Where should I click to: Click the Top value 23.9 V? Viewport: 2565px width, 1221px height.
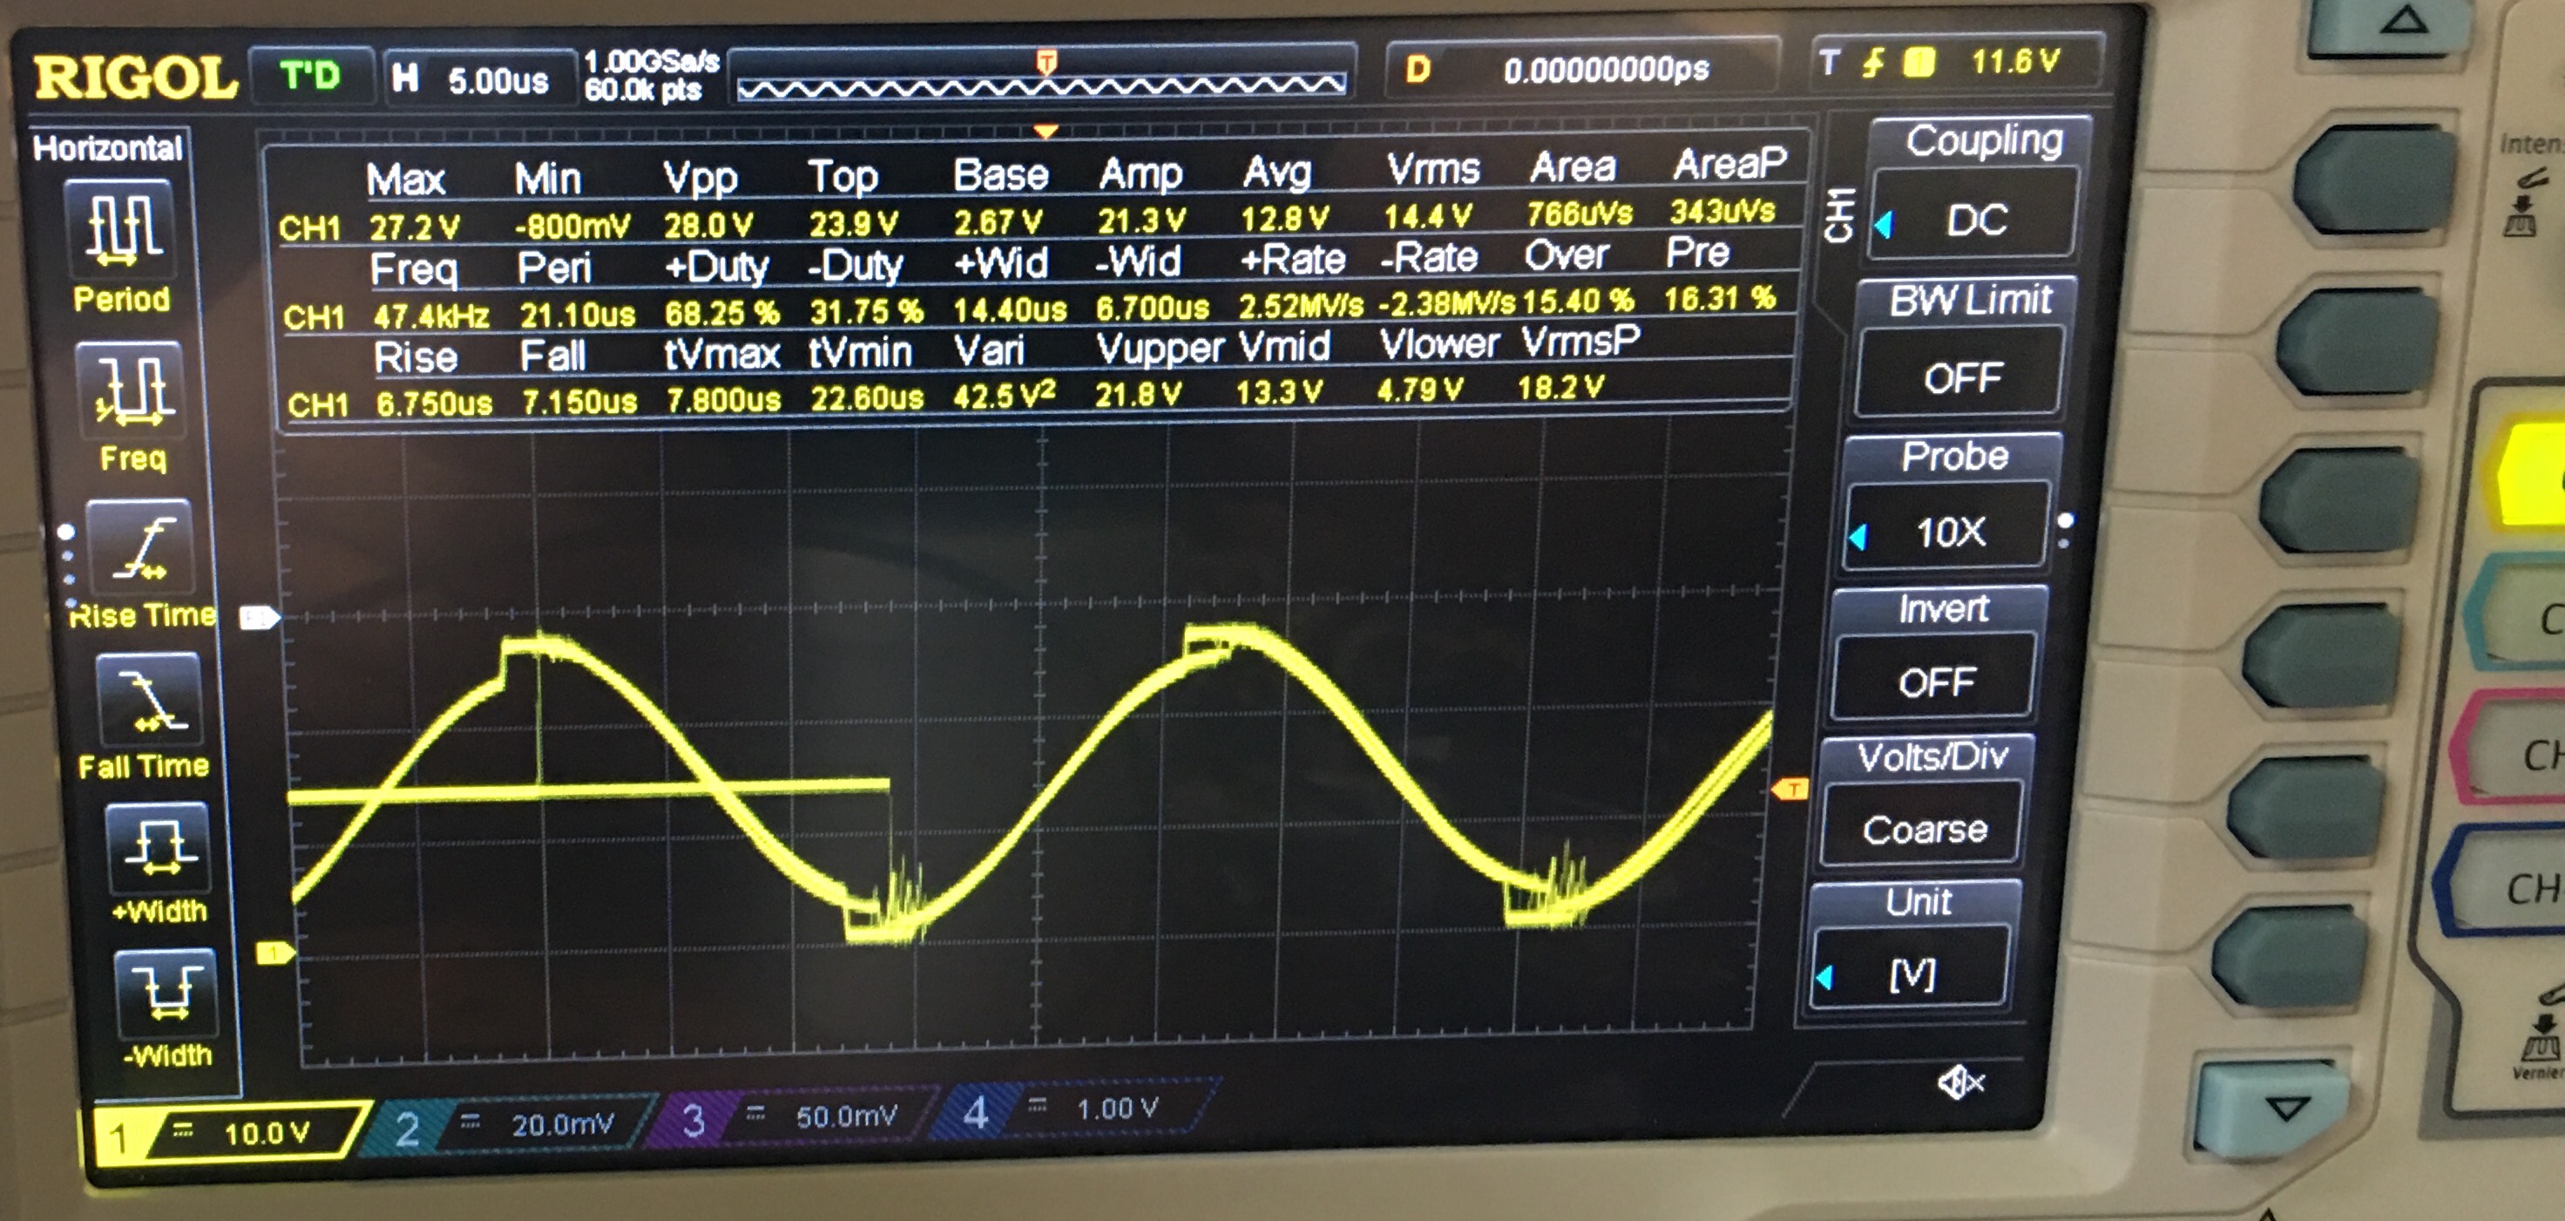853,223
